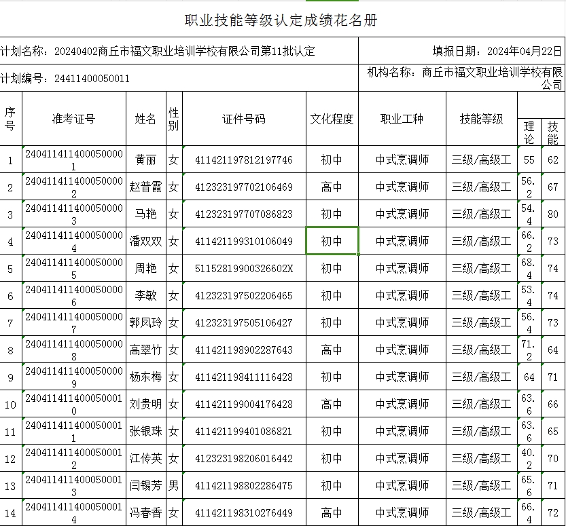Select exam number ending 0001 0 in row 10
Viewport: 566px width, 526px height.
(74, 404)
